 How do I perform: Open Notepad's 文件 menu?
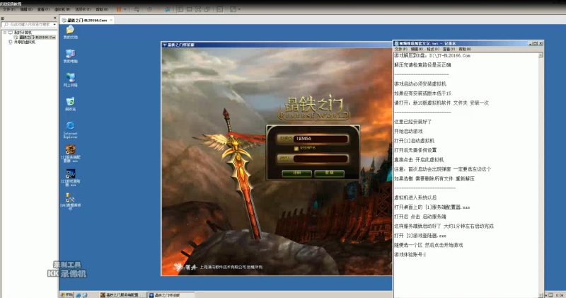[401, 49]
